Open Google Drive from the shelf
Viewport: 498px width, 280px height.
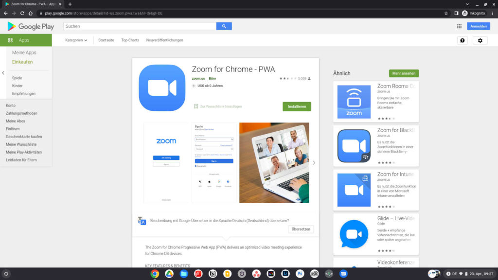click(169, 274)
